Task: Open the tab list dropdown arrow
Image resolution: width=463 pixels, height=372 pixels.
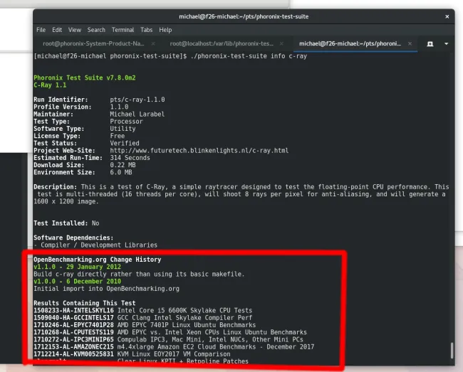Action: (446, 44)
